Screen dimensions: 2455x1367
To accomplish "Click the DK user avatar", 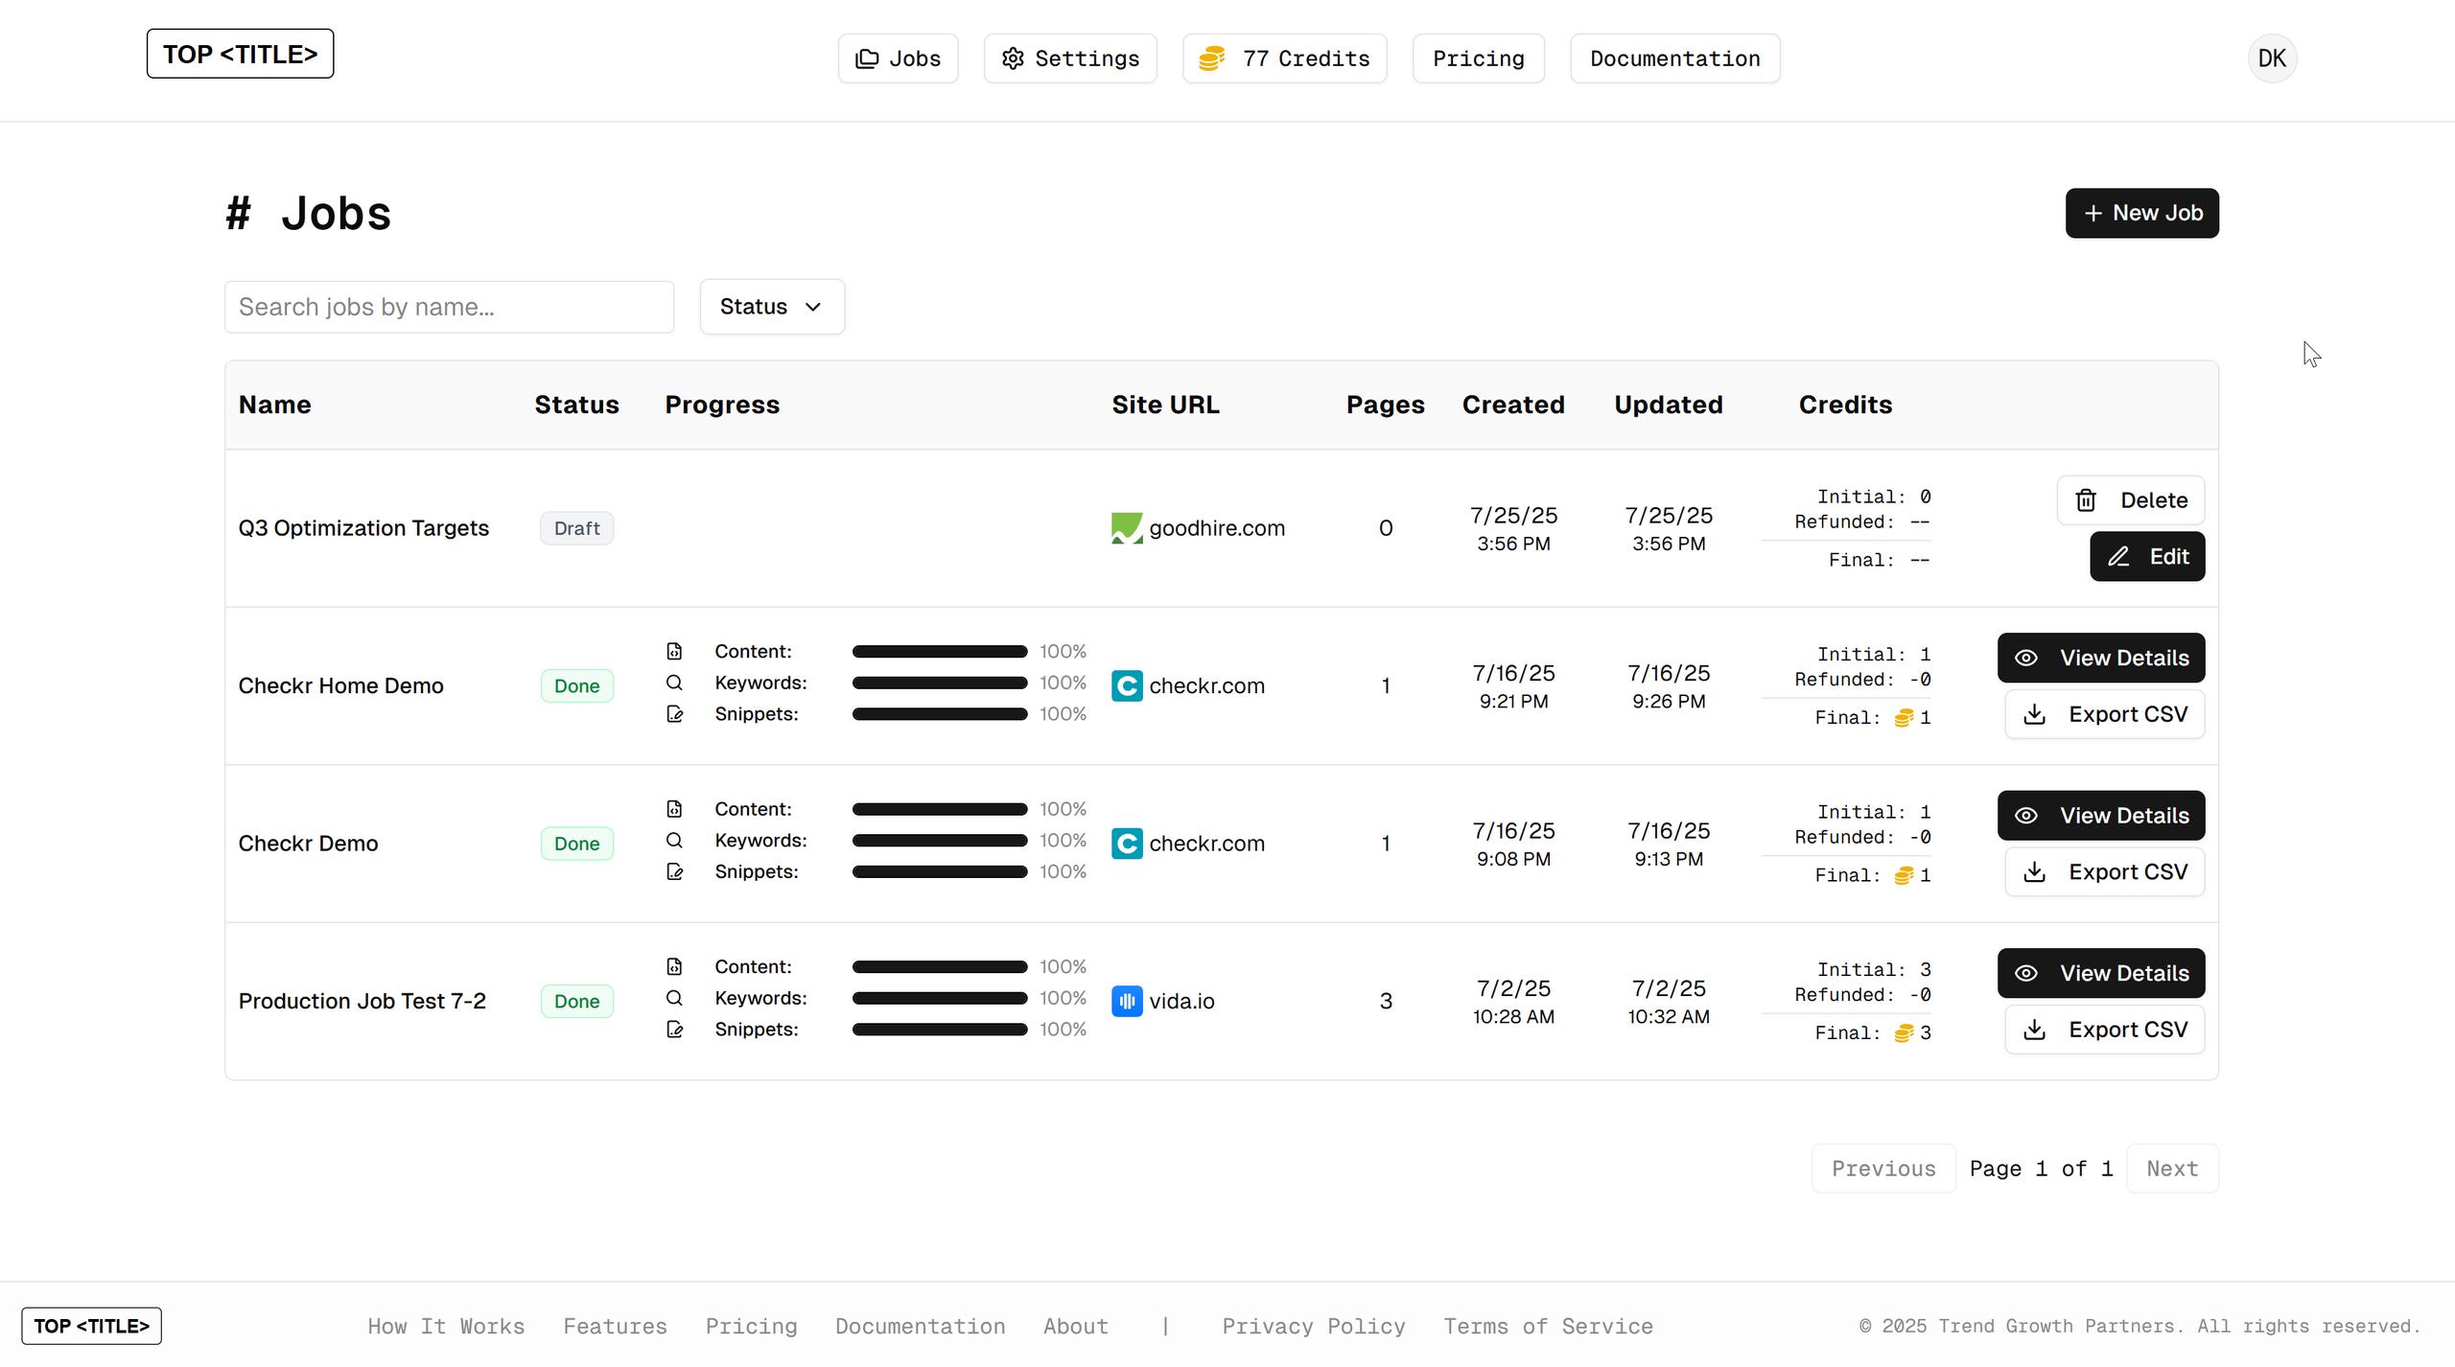I will coord(2272,58).
